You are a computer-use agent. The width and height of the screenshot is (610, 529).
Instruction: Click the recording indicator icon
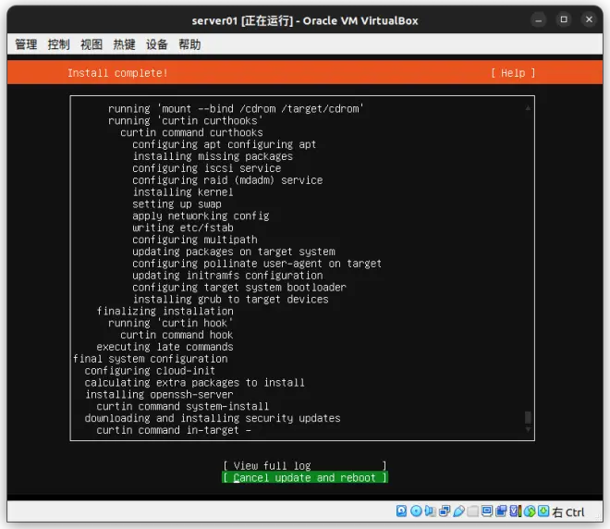coord(501,511)
